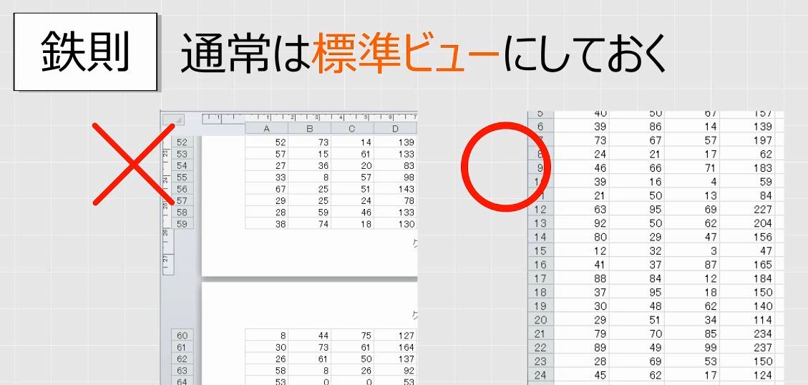Select row header 60

pos(182,336)
